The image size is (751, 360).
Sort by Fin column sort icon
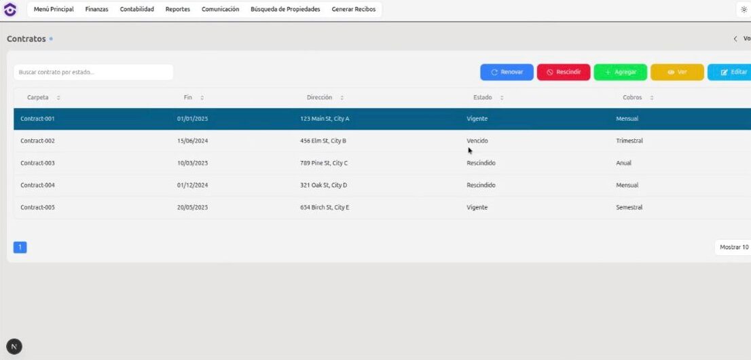[x=202, y=98]
